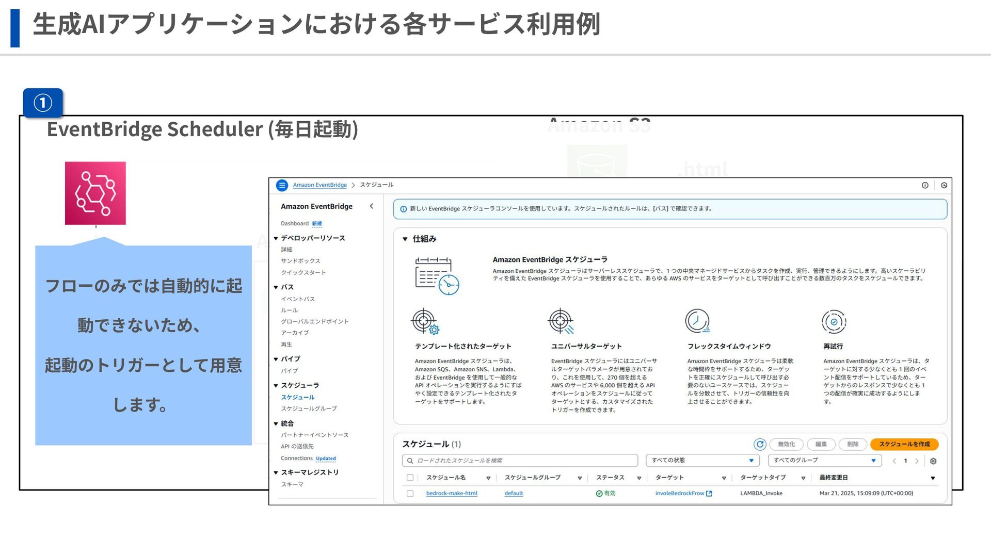
Task: Click the hamburger menu icon beside the Amazon EventBridge breadcrumb
Action: tap(282, 185)
